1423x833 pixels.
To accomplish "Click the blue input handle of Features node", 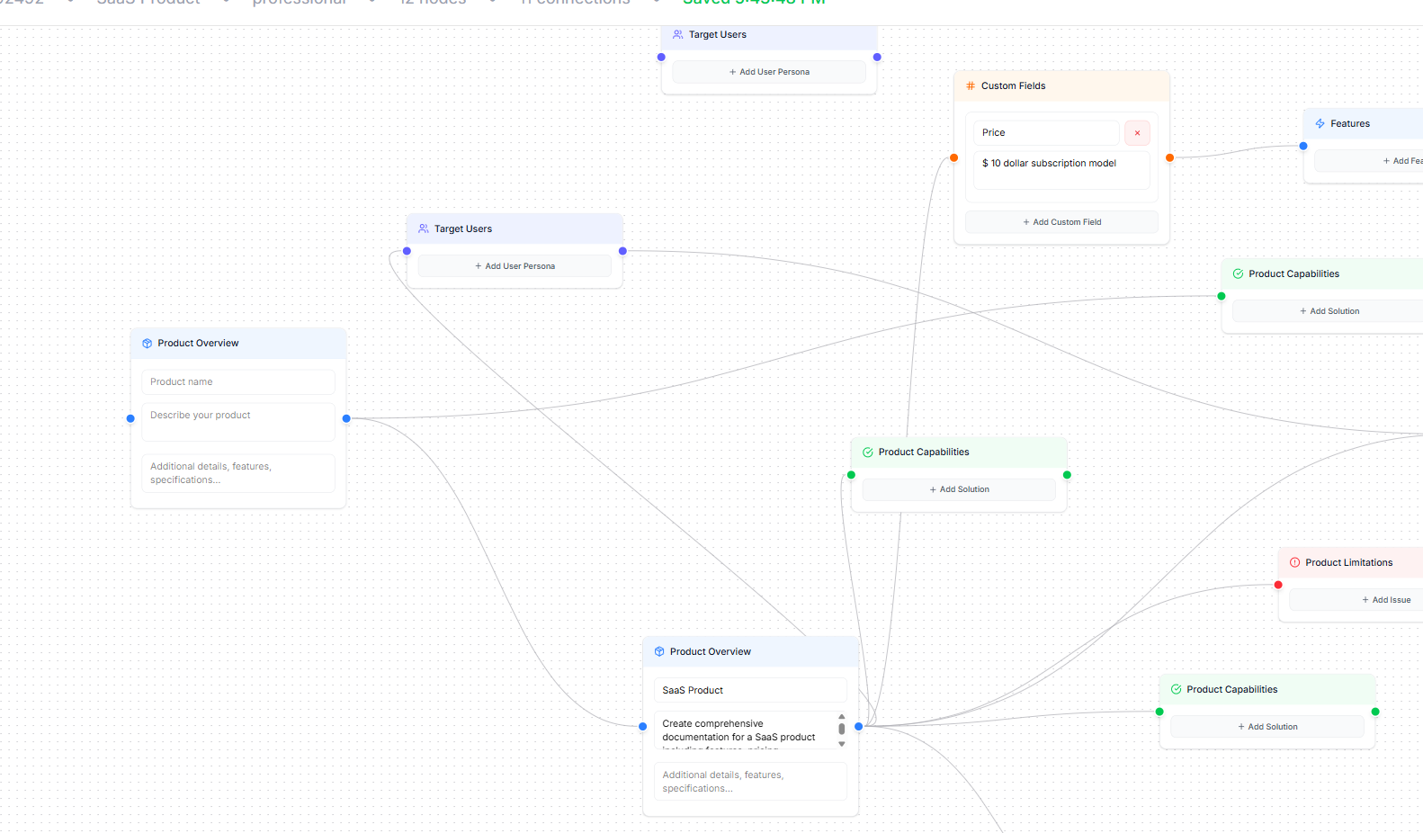I will (1303, 147).
